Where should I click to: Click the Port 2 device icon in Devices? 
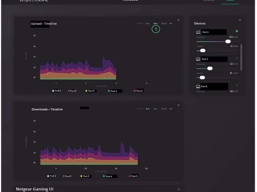(x=198, y=59)
